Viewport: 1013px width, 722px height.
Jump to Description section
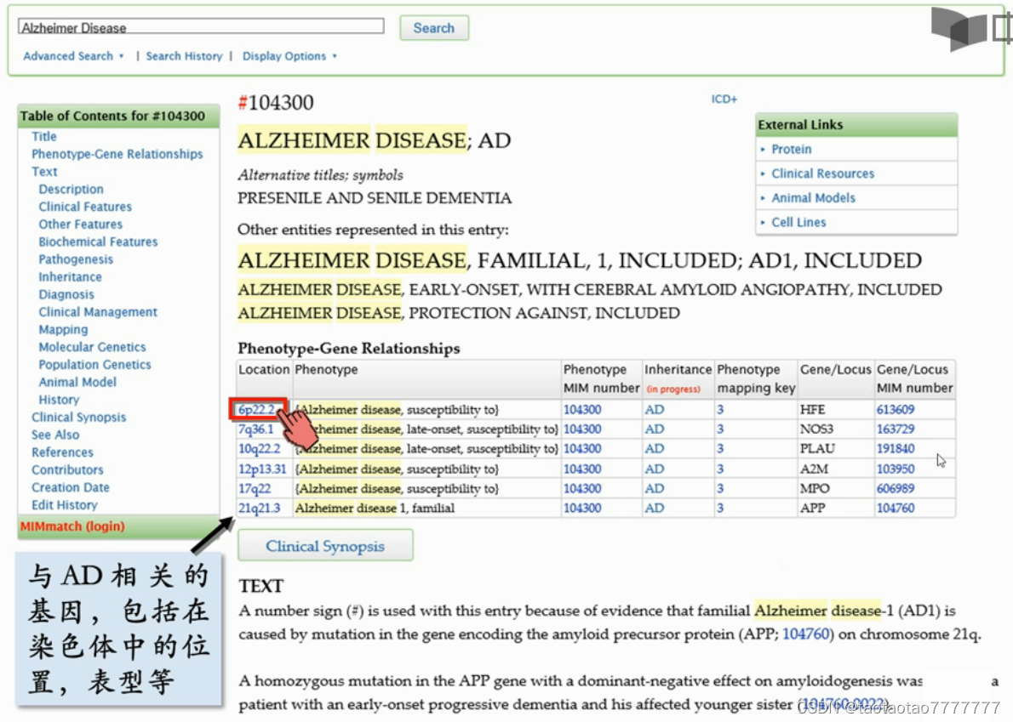click(x=71, y=189)
